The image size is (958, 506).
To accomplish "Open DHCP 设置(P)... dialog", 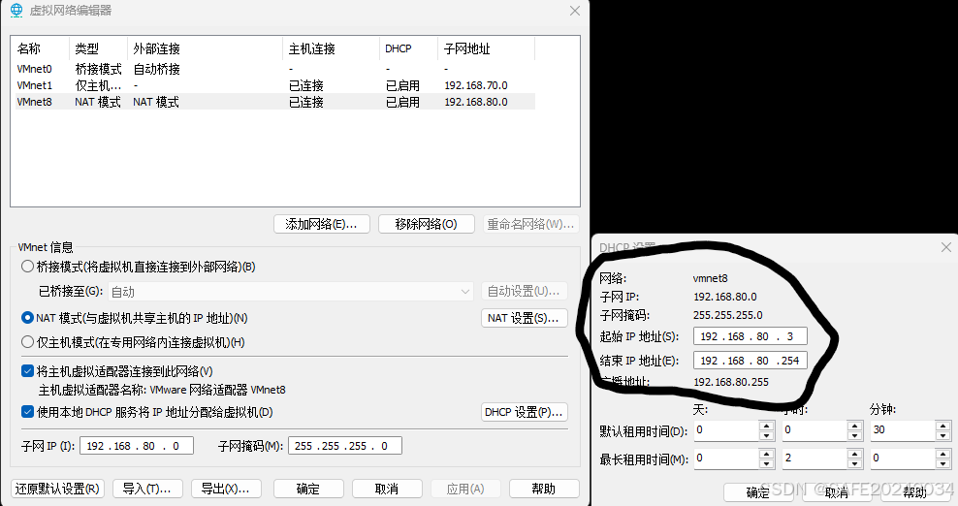I will (x=525, y=413).
